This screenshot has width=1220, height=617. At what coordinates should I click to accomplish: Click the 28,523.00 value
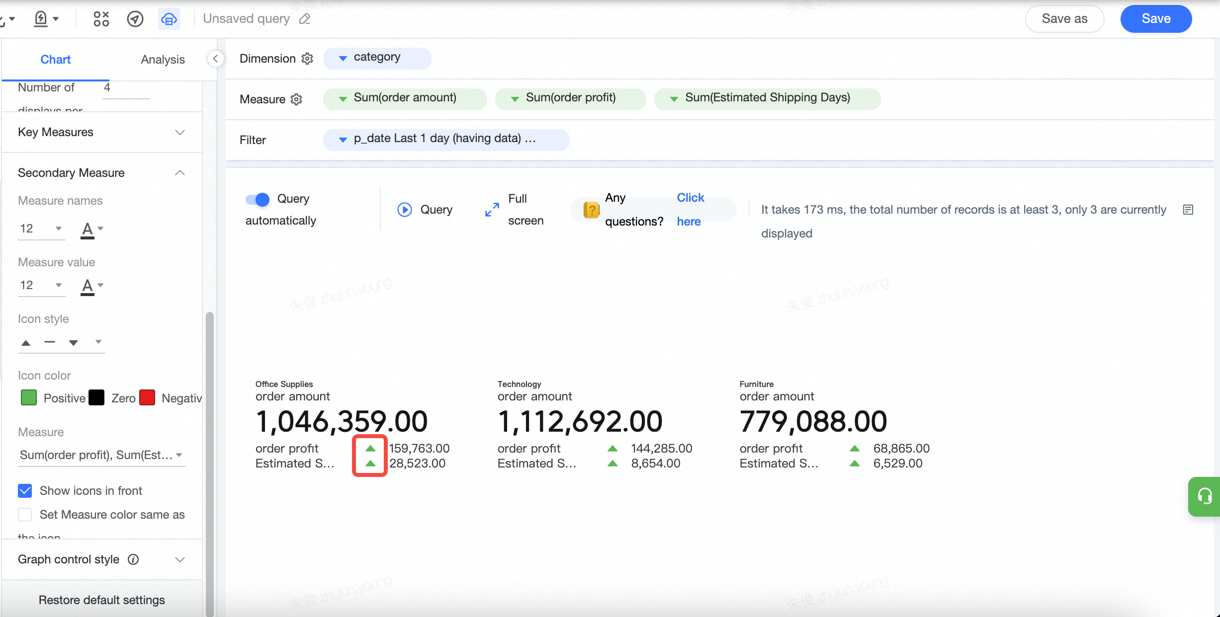(x=417, y=463)
